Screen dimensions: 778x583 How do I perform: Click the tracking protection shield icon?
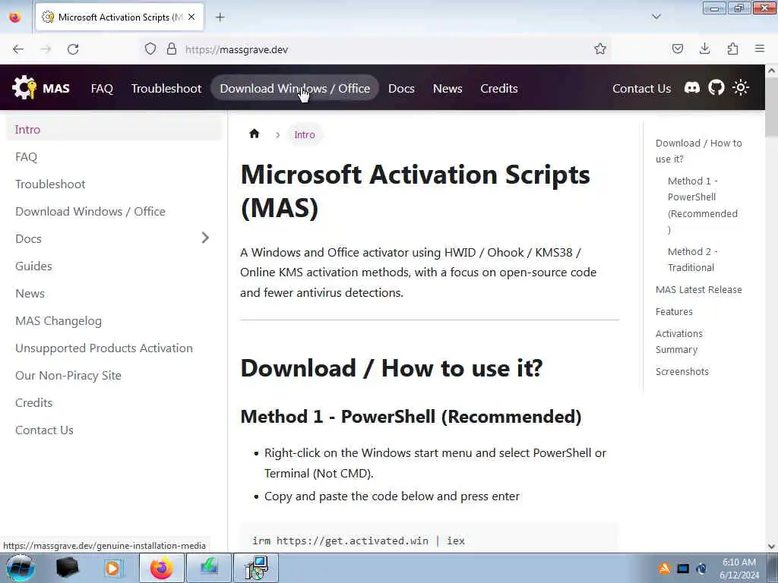150,49
